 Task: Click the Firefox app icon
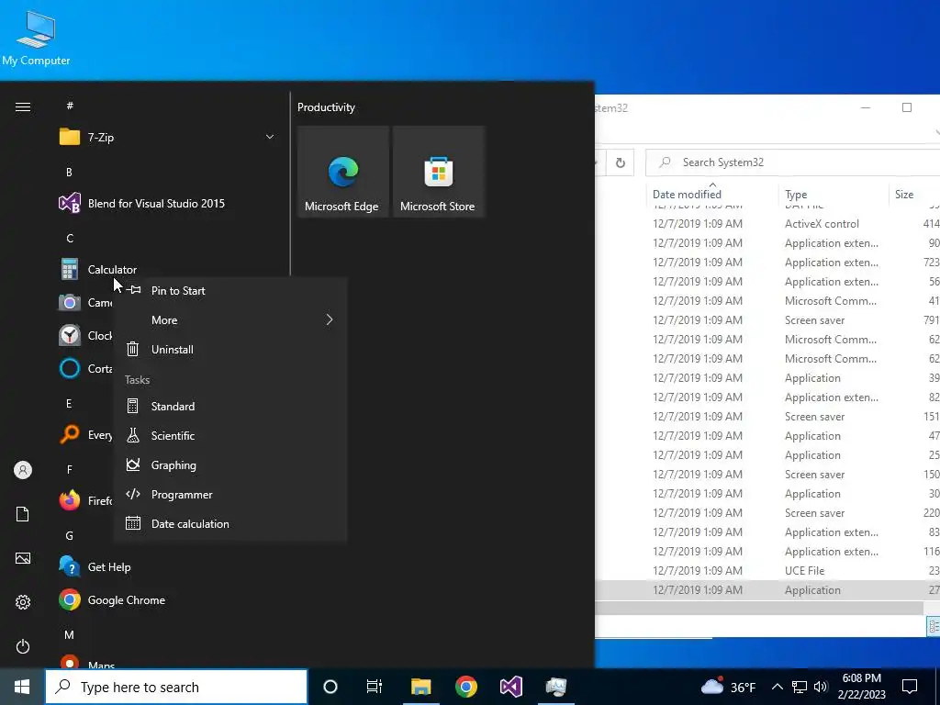[70, 500]
